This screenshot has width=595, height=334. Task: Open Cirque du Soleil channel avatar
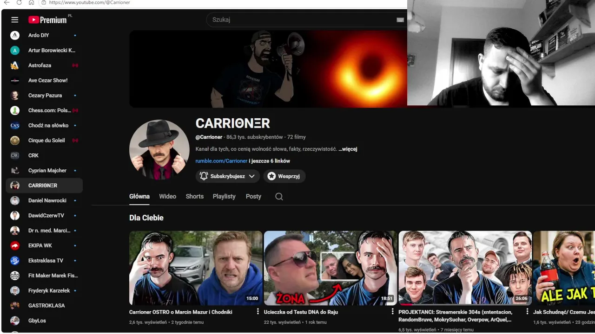(15, 140)
